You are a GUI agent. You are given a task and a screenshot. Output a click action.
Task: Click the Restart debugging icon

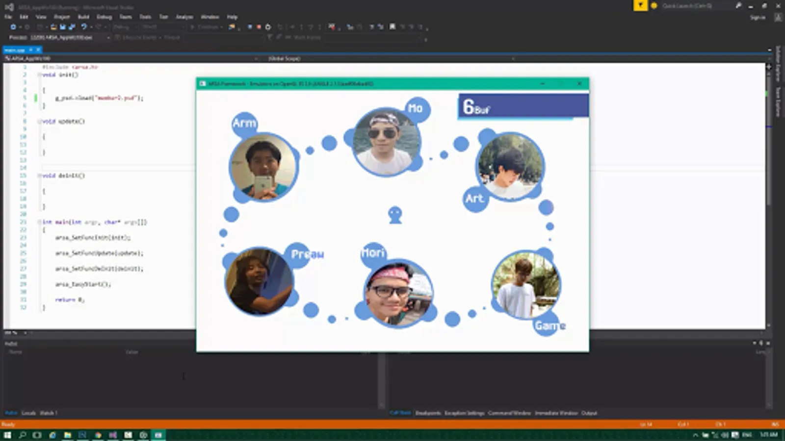point(268,27)
